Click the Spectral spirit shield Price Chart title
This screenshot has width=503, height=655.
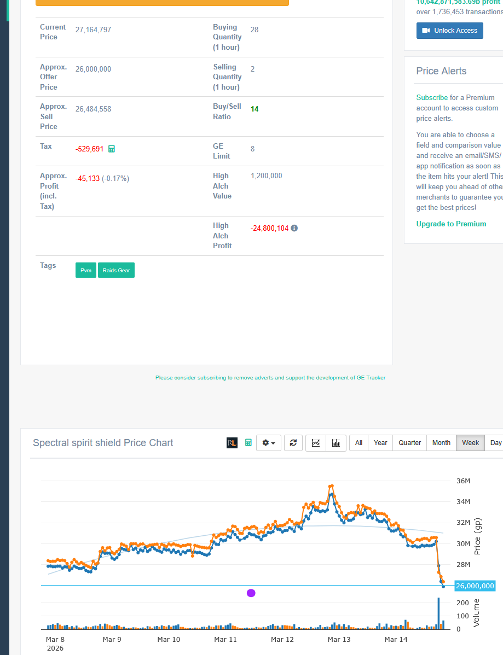tap(103, 443)
